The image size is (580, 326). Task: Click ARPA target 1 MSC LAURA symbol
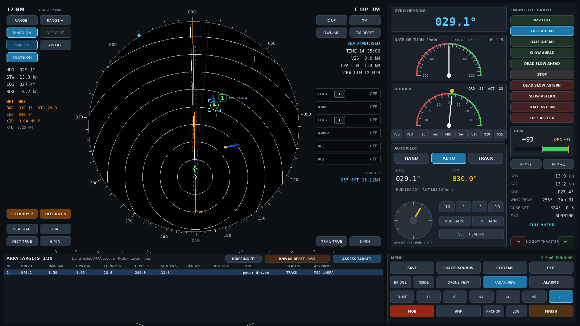pos(214,105)
